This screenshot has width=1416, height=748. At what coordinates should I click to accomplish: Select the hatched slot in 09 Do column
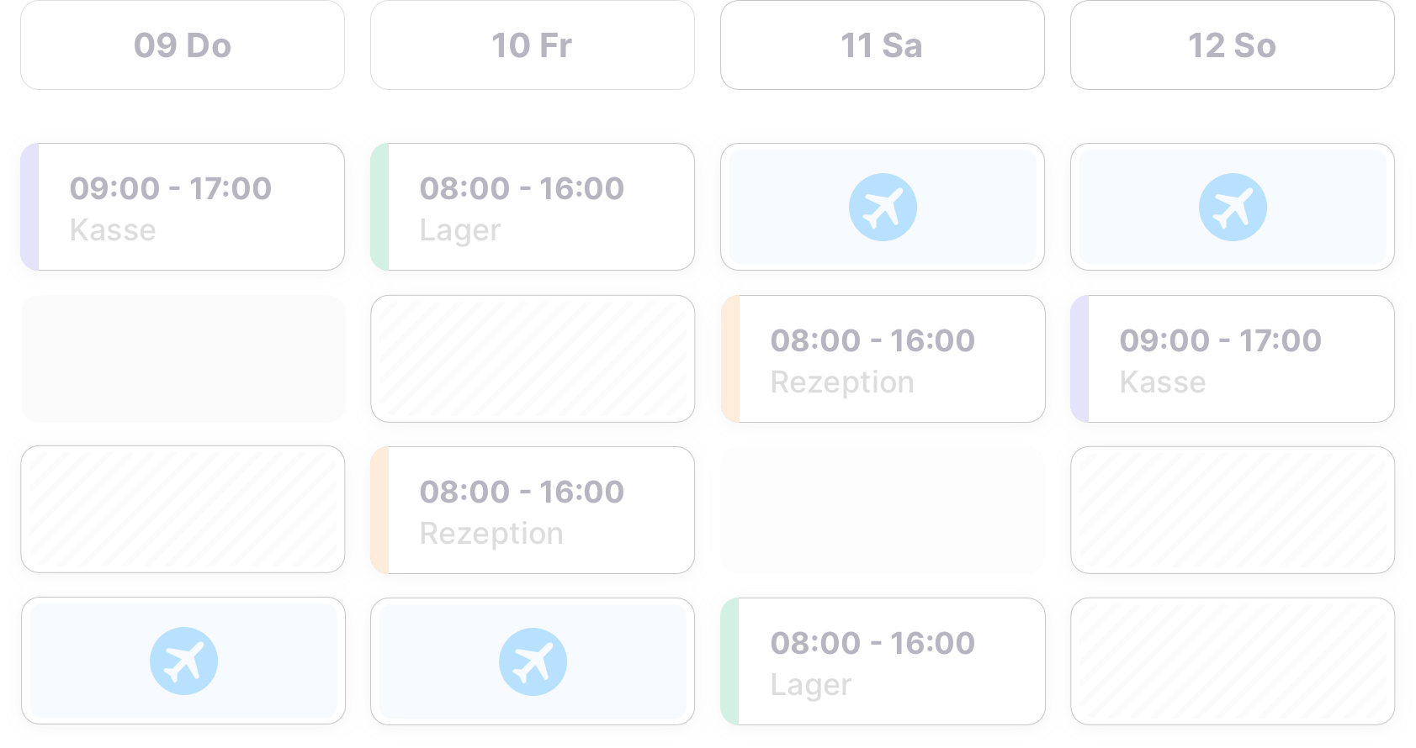(x=183, y=509)
